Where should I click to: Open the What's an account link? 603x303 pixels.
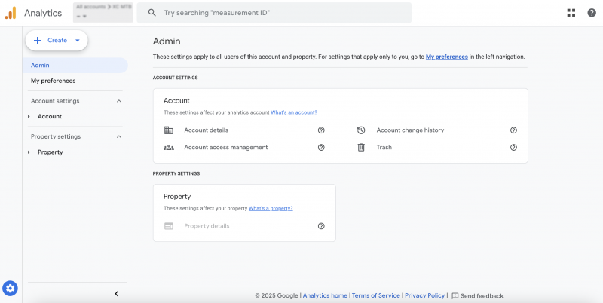tap(294, 112)
